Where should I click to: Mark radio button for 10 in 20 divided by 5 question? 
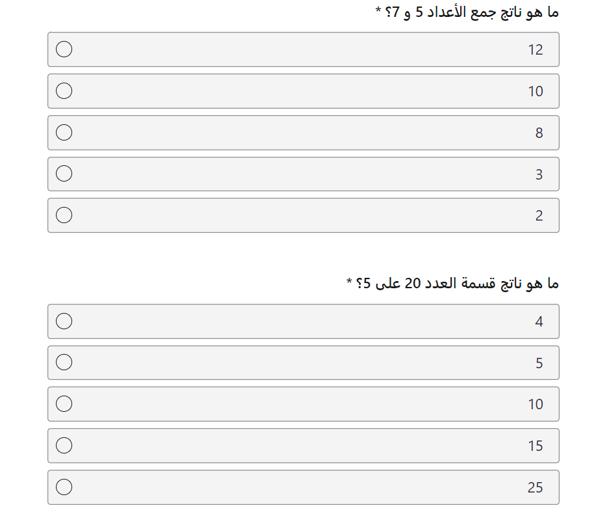[x=64, y=404]
